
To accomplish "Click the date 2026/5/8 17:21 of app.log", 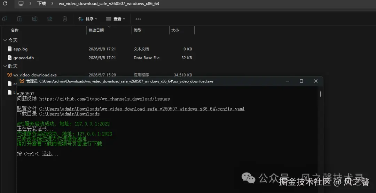I will click(x=102, y=49).
